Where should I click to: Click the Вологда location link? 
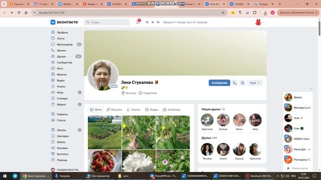pyautogui.click(x=129, y=93)
